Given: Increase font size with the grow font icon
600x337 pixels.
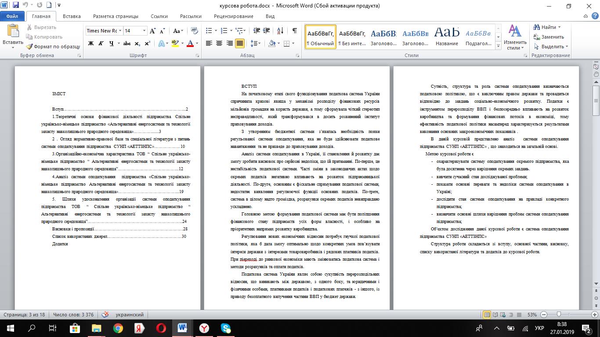Looking at the screenshot, I should [x=152, y=31].
